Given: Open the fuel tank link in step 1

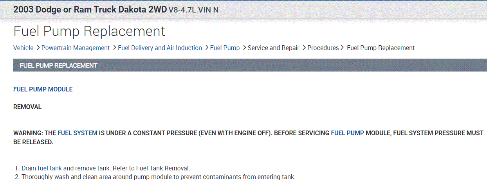Looking at the screenshot, I should coord(50,168).
